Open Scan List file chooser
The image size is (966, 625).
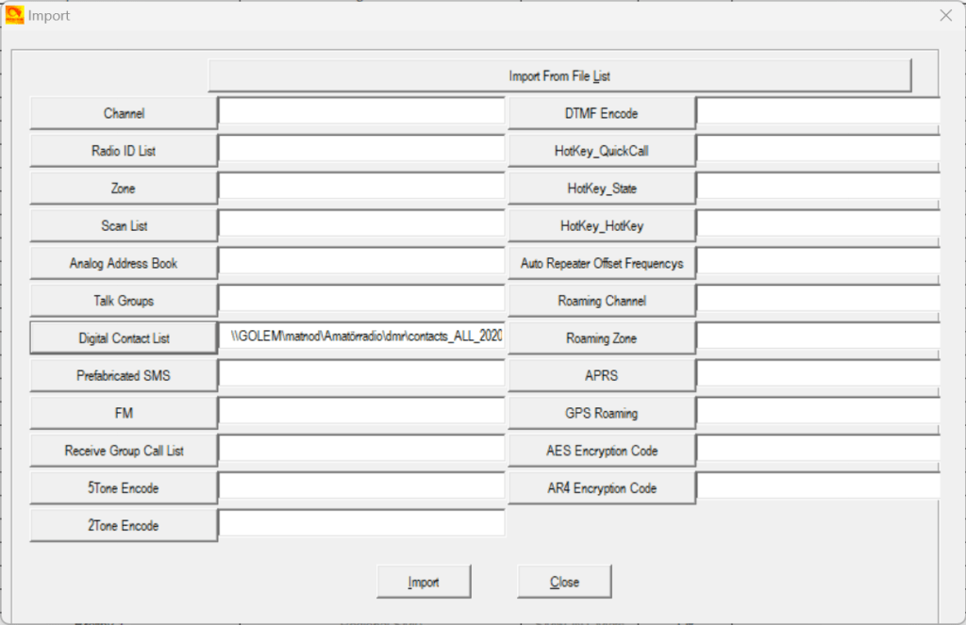tap(124, 226)
